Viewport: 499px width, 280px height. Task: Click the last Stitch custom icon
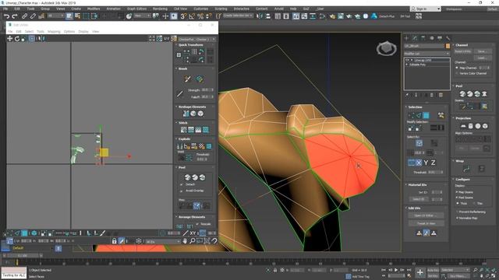[x=206, y=130]
